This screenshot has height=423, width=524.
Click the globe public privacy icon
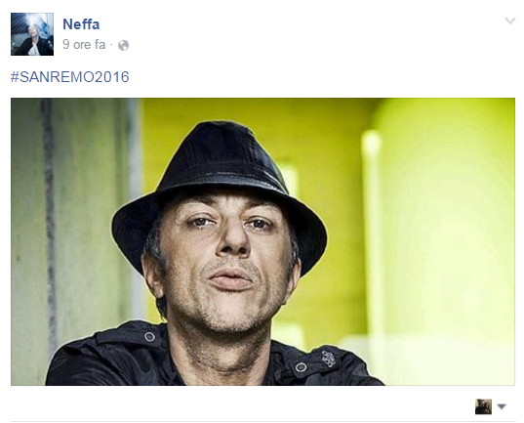[x=123, y=45]
